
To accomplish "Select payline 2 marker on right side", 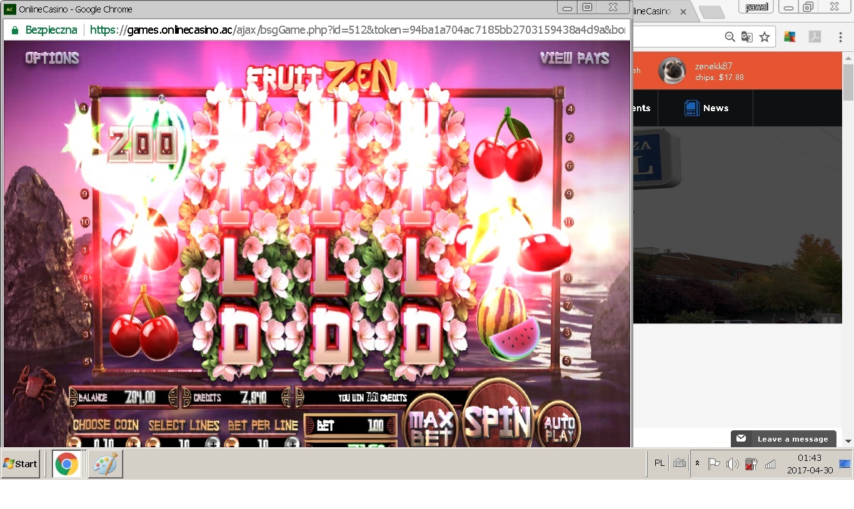I will pyautogui.click(x=570, y=137).
